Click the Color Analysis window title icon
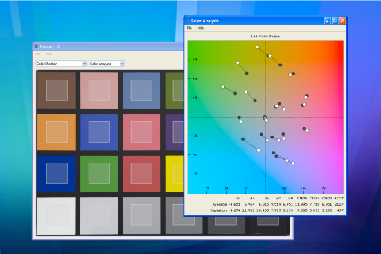The height and width of the screenshot is (254, 381). [x=188, y=20]
